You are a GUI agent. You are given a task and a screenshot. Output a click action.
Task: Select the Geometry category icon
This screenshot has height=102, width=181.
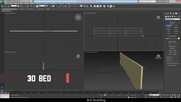point(166,16)
